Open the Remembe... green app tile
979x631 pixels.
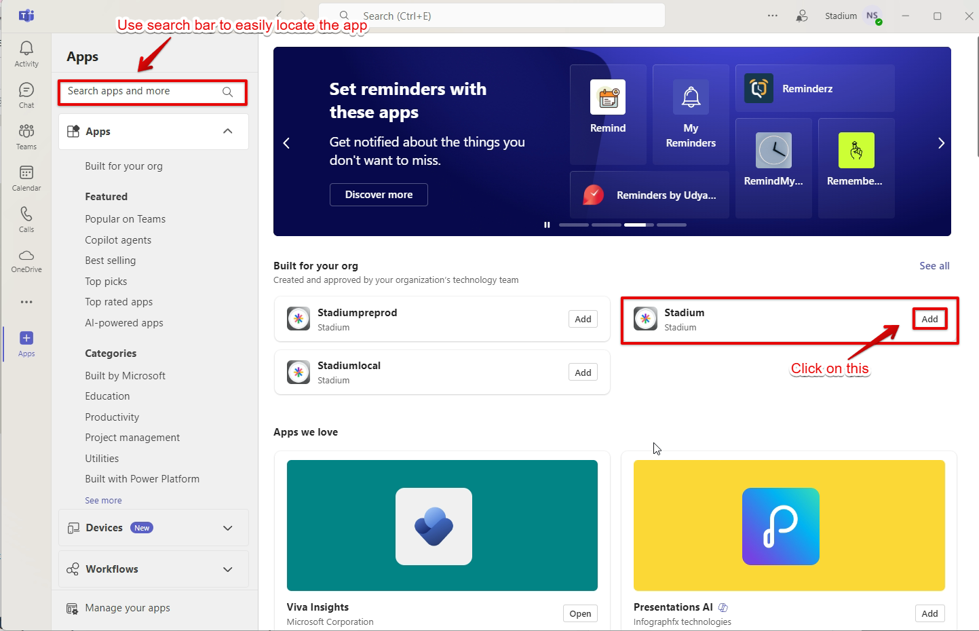(856, 168)
